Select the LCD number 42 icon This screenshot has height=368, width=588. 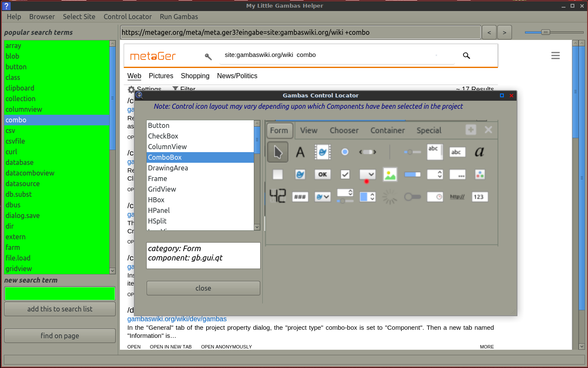pyautogui.click(x=278, y=196)
